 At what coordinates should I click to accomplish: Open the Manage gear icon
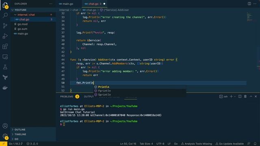coord(5,136)
